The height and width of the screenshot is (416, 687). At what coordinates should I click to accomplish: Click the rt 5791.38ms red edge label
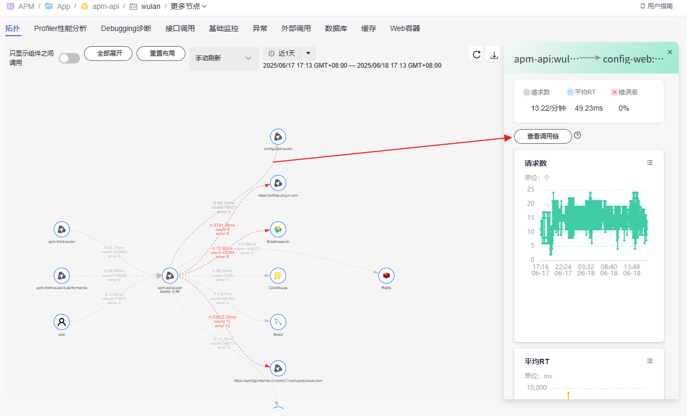(x=222, y=229)
